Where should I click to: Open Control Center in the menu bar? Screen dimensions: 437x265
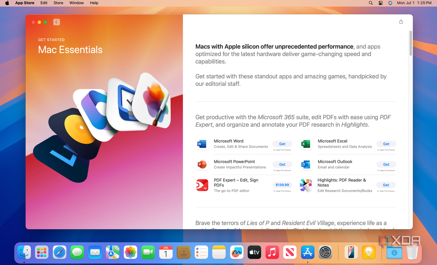coord(380,3)
